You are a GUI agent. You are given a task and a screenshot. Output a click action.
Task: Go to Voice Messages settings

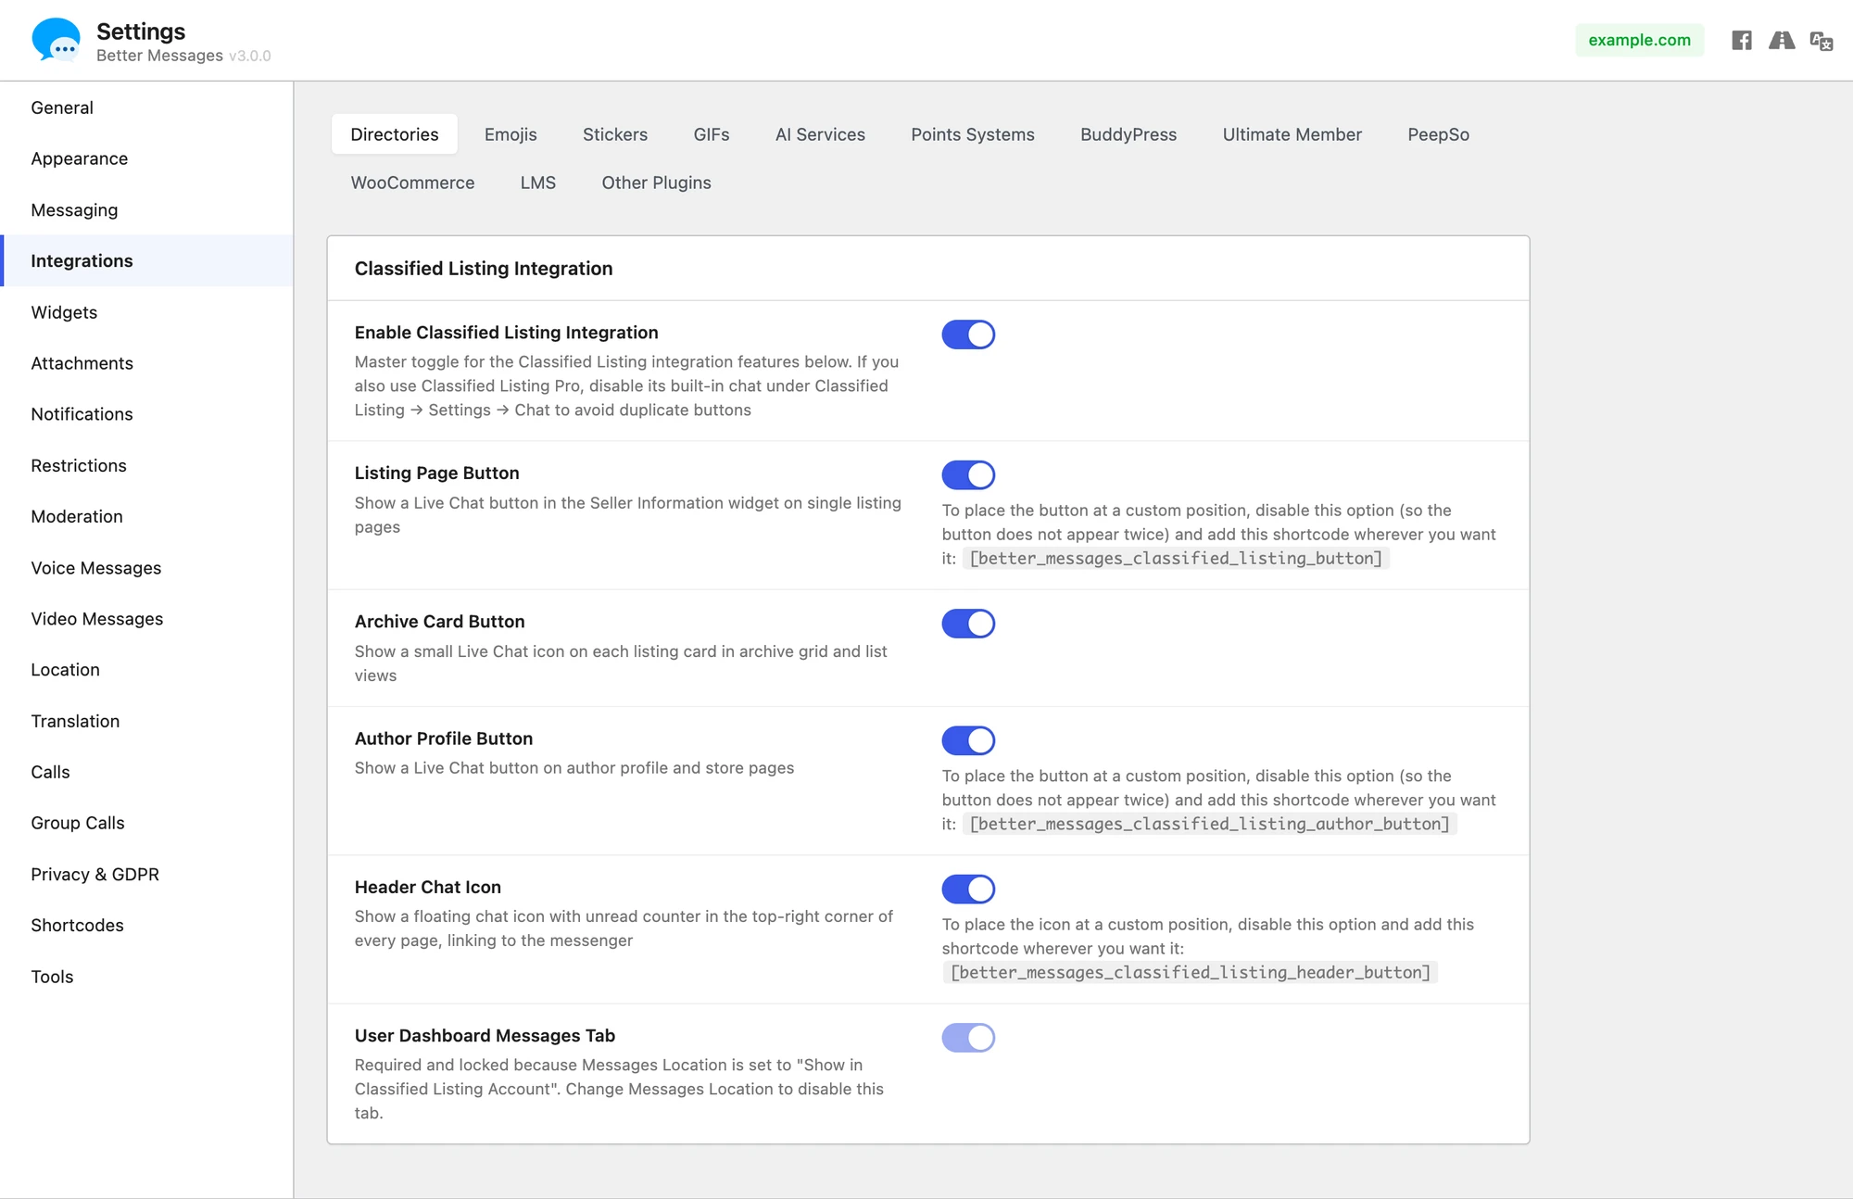point(146,568)
